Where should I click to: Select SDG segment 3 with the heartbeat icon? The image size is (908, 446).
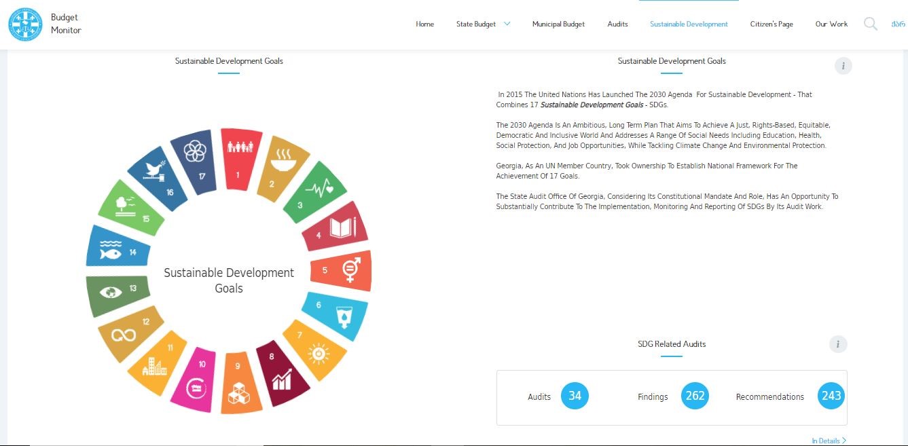tap(316, 193)
